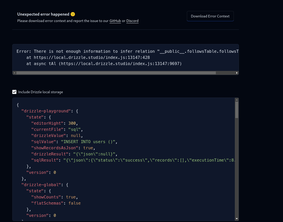Click the stack line "at async tAl"

(x=104, y=64)
